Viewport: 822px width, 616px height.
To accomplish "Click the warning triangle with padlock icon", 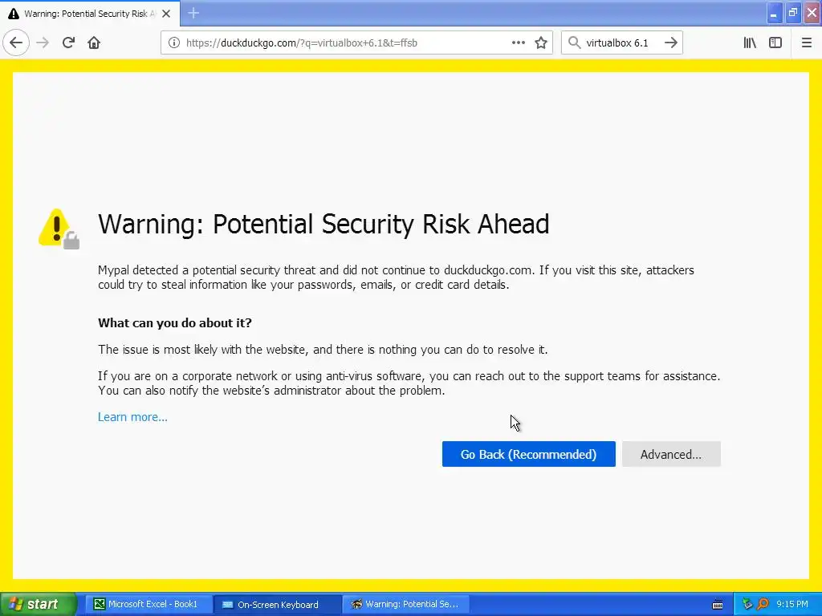I will tap(59, 229).
